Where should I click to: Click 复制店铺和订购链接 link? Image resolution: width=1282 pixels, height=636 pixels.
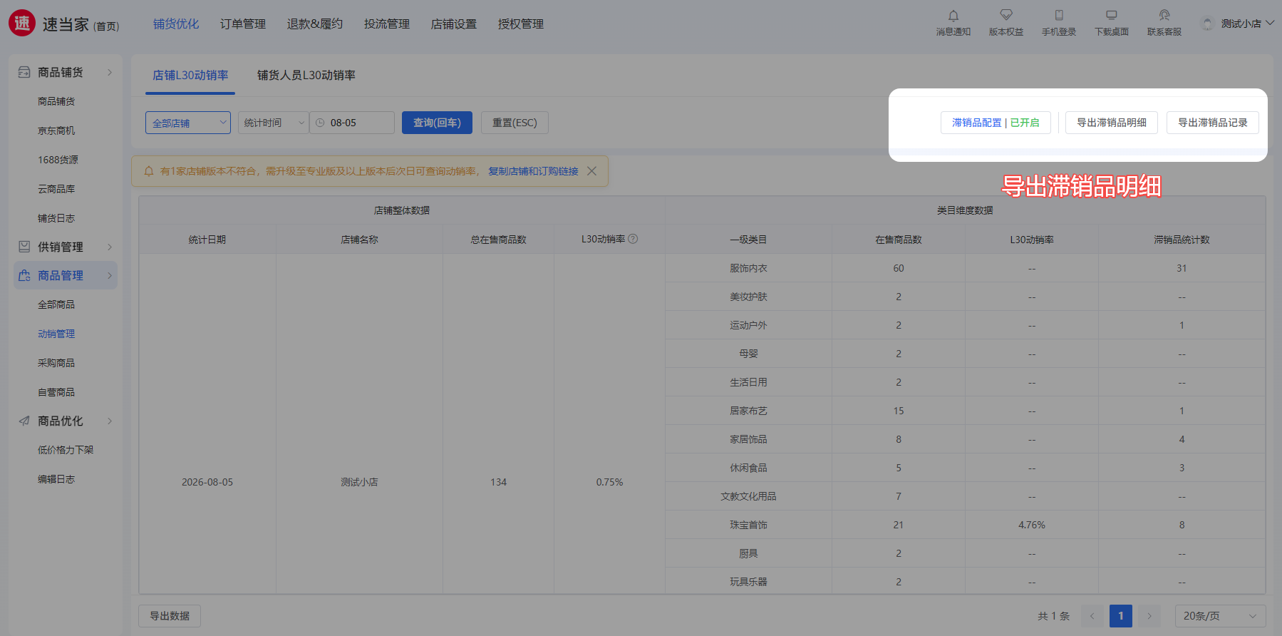coord(533,171)
